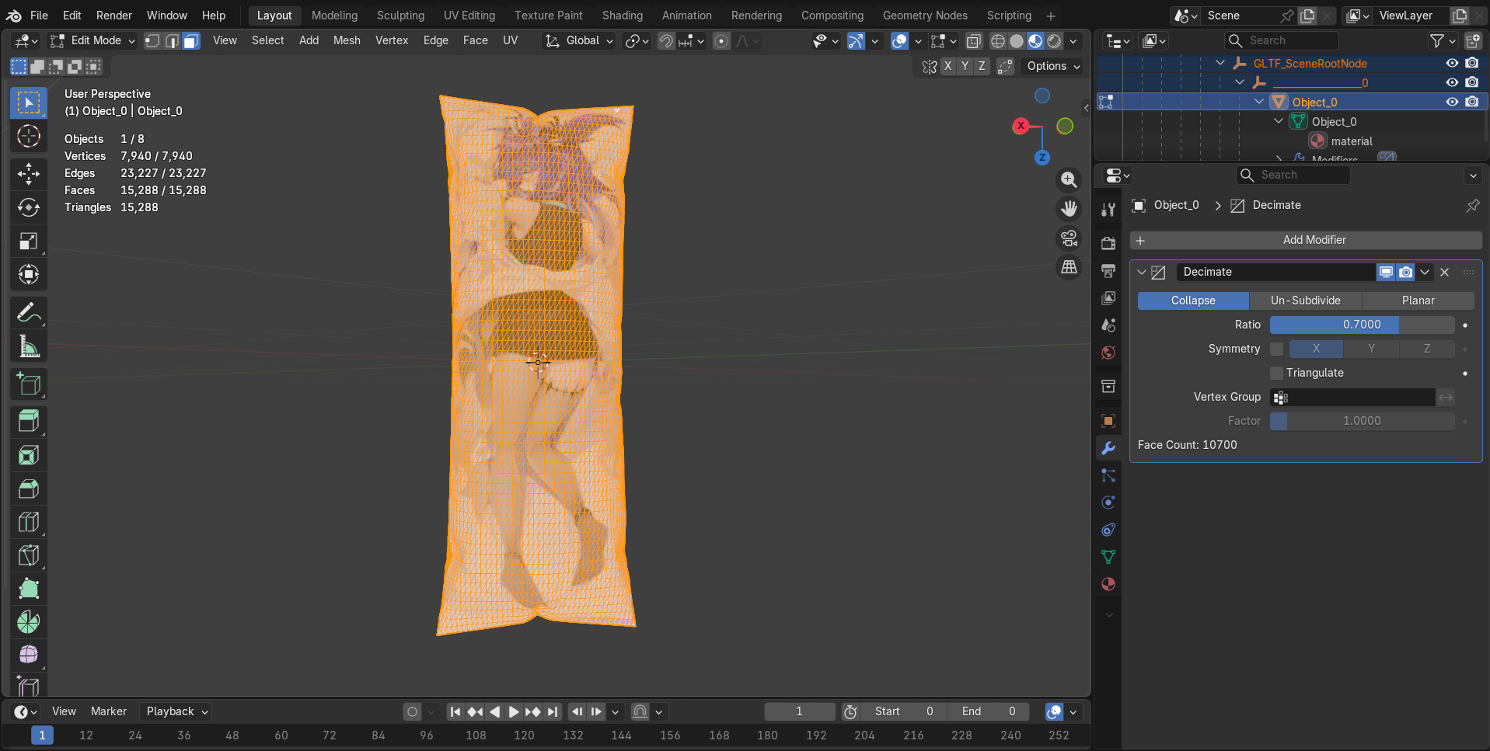Switch to the Sculpting workspace tab

tap(400, 16)
